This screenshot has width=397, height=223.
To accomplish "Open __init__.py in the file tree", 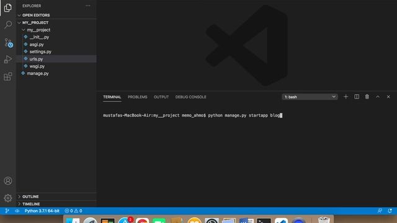I will pos(39,37).
